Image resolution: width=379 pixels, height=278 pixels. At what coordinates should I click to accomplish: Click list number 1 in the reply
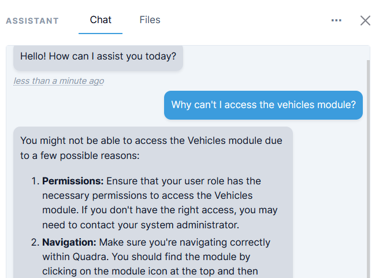pos(34,181)
